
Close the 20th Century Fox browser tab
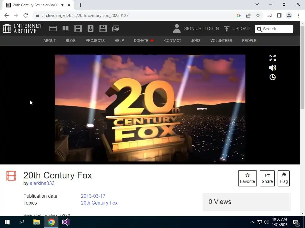point(69,5)
